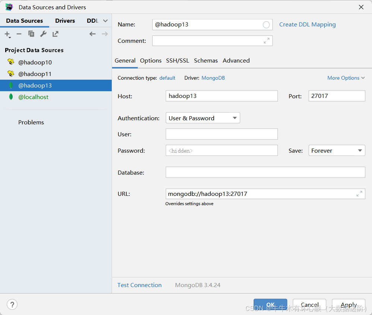Open the password Save dropdown
The height and width of the screenshot is (315, 372).
point(337,150)
